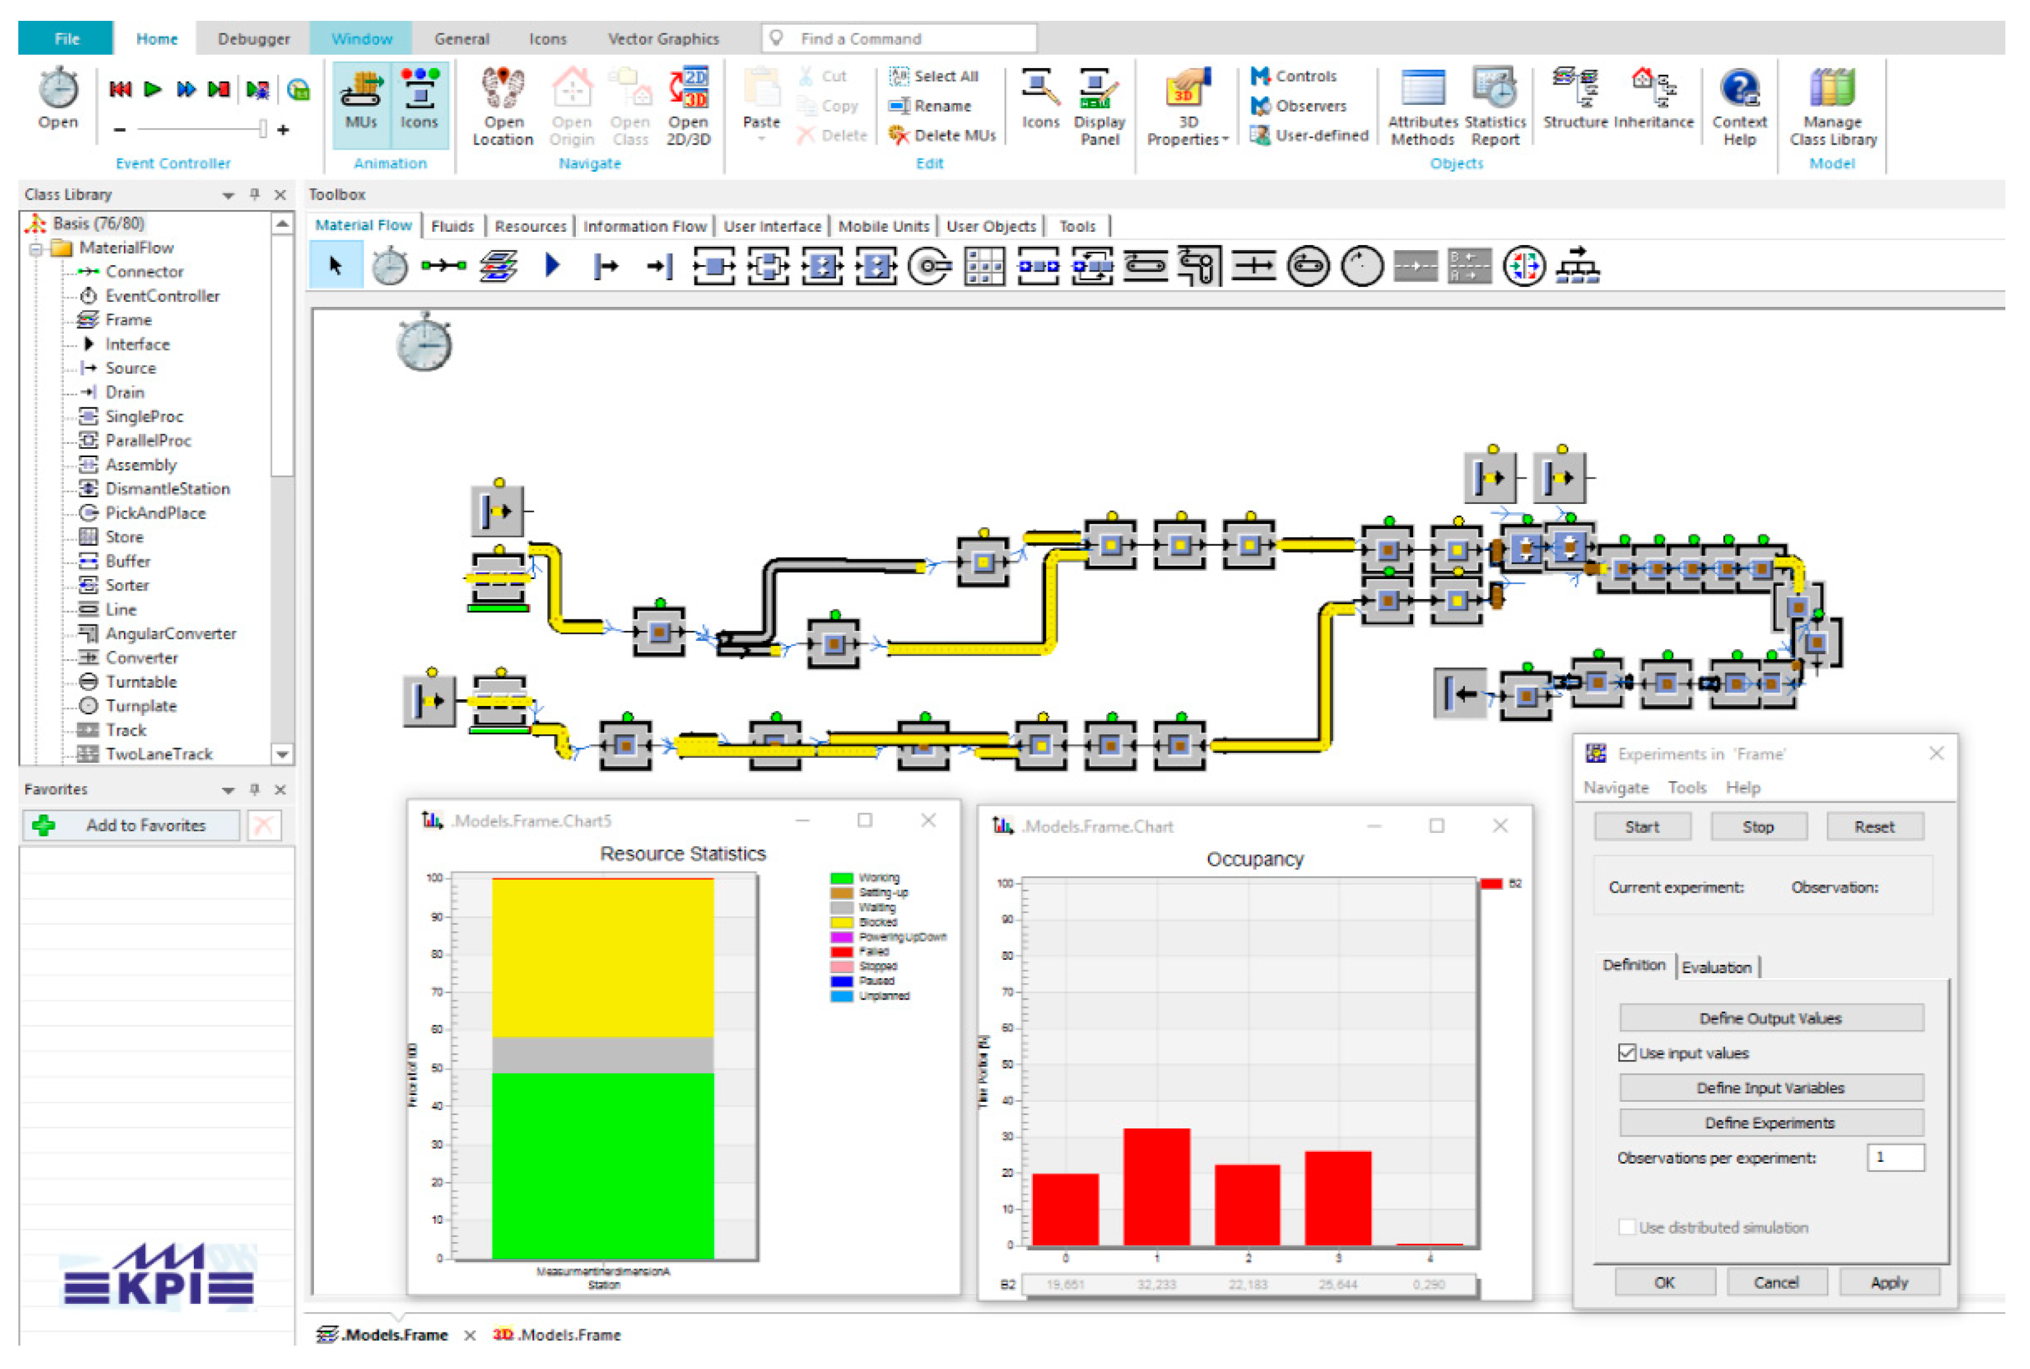This screenshot has width=2030, height=1369.
Task: Click the simulation speed slider handle
Action: click(262, 129)
